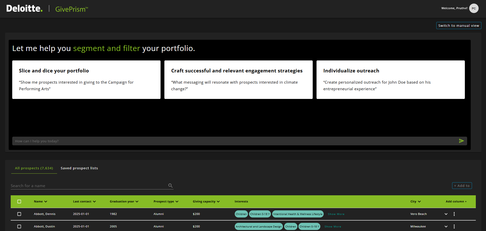Click the Add to button
This screenshot has width=486, height=231.
pyautogui.click(x=462, y=186)
